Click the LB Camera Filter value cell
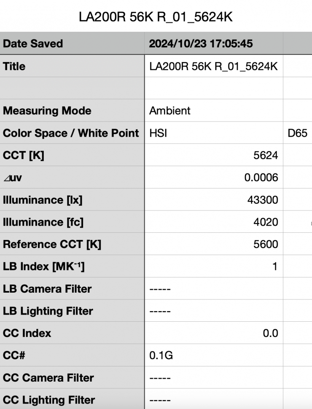312x409 pixels. click(213, 289)
